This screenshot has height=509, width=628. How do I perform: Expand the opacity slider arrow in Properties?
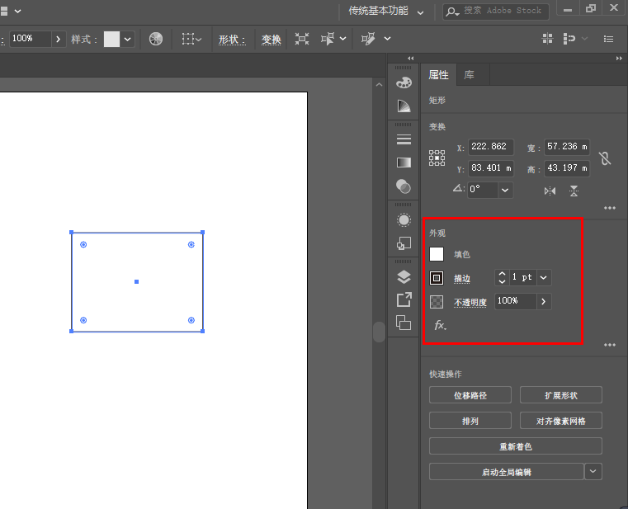coord(544,302)
